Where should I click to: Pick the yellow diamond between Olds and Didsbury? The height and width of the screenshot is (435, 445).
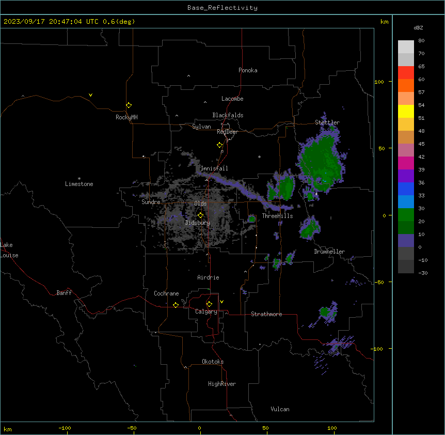pos(200,215)
